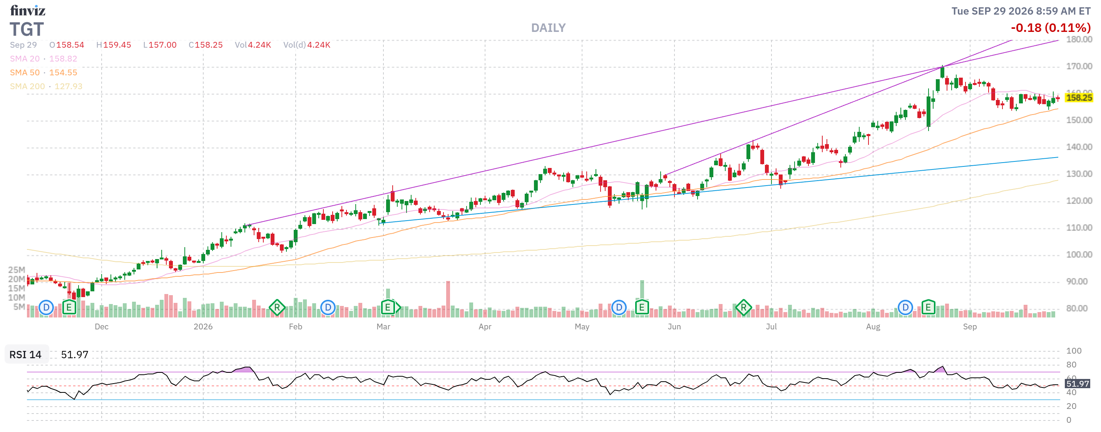Click the Mar month axis label
This screenshot has width=1101, height=432.
coord(383,327)
